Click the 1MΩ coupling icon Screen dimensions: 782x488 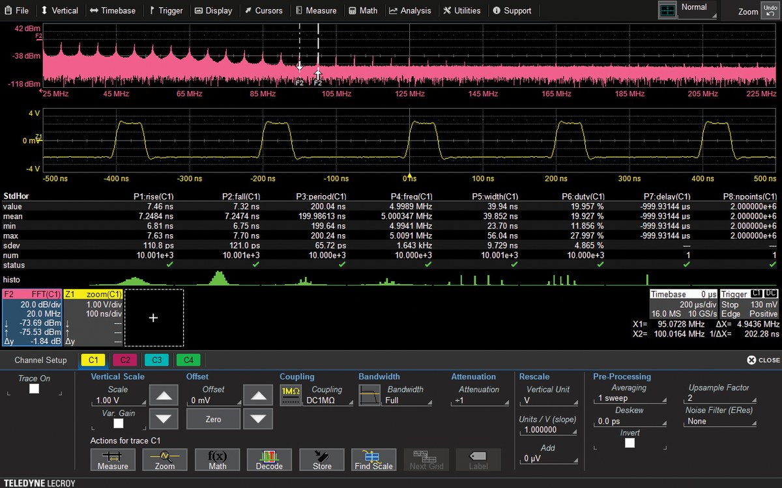coord(291,395)
